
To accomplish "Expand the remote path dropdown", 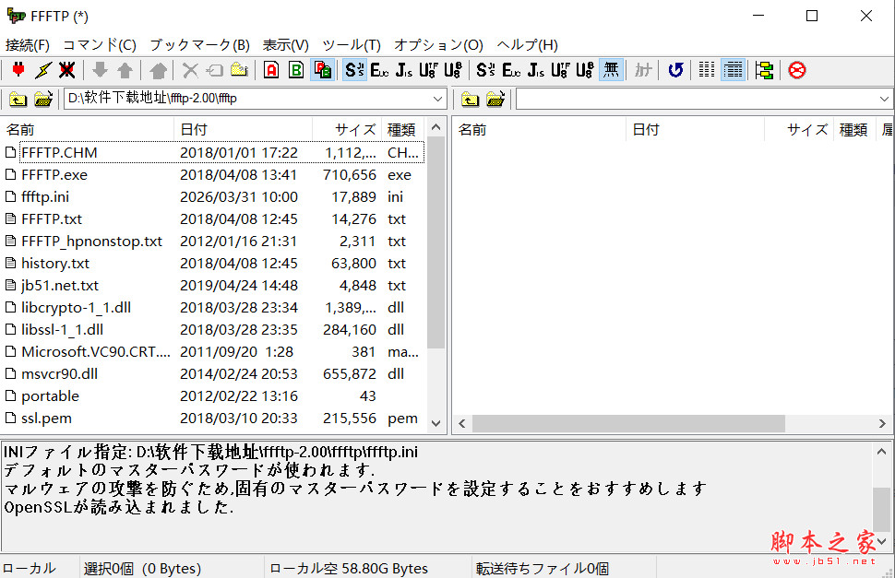I will coord(884,99).
